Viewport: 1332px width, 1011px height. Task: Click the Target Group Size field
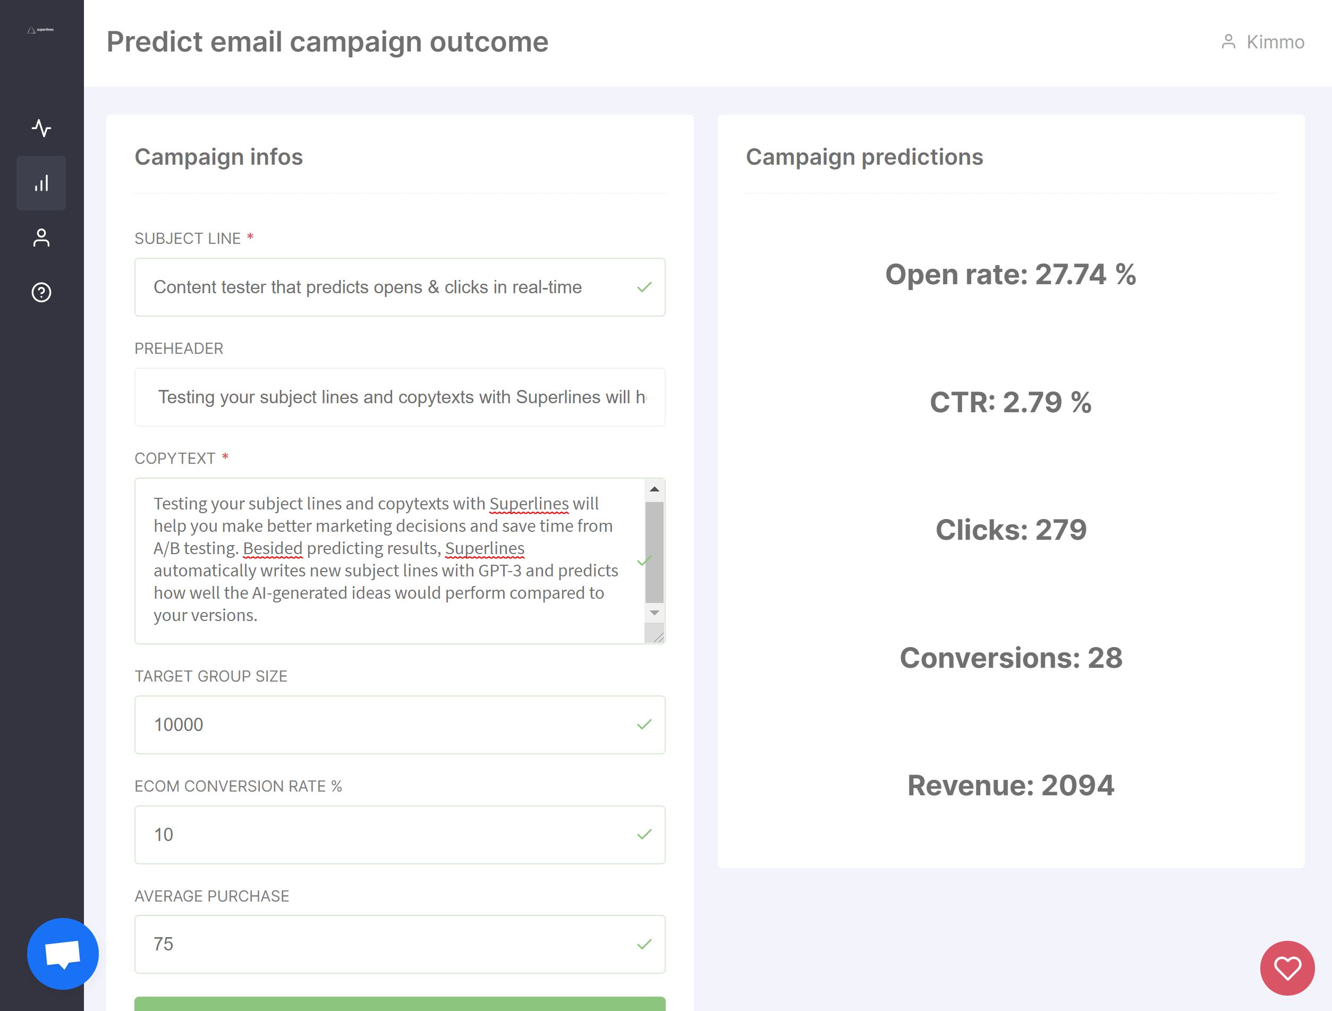pyautogui.click(x=385, y=724)
